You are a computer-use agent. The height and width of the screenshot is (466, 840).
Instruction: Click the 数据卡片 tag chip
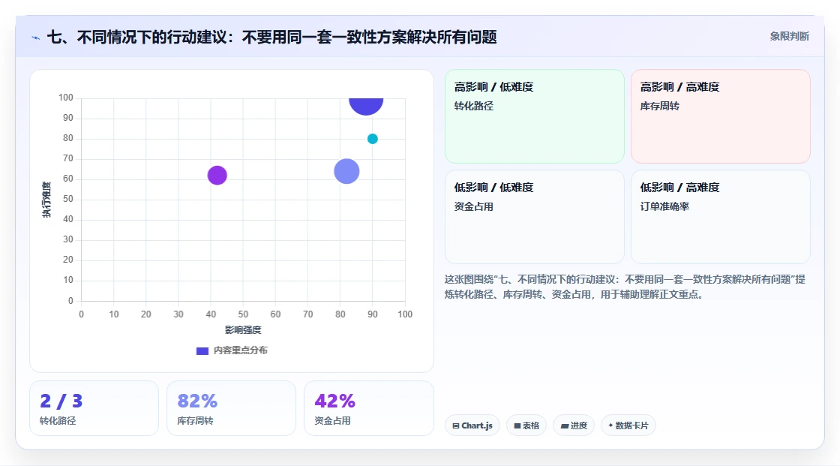628,425
